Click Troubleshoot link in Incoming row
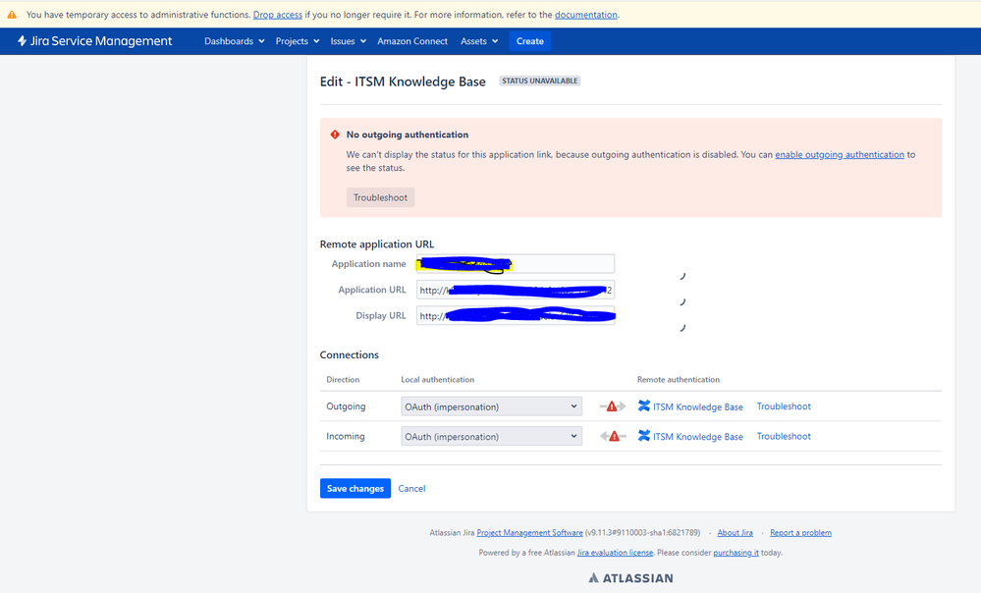 pyautogui.click(x=784, y=437)
